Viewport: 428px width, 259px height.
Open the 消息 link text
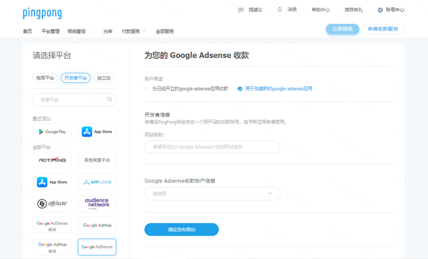click(x=292, y=10)
